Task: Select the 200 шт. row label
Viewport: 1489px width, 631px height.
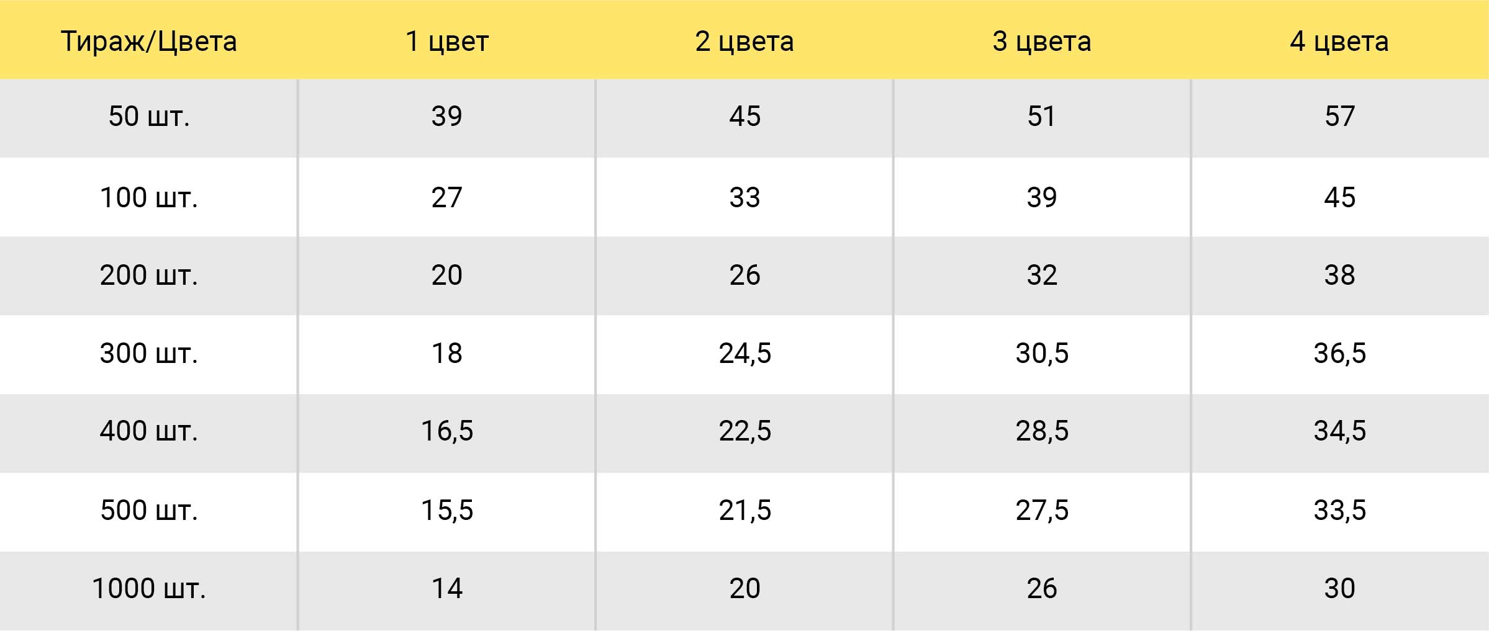Action: [x=149, y=275]
